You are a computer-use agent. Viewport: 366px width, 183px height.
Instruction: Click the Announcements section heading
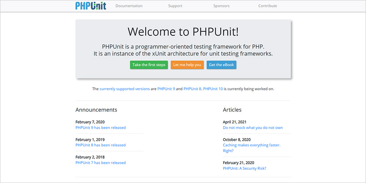(96, 110)
